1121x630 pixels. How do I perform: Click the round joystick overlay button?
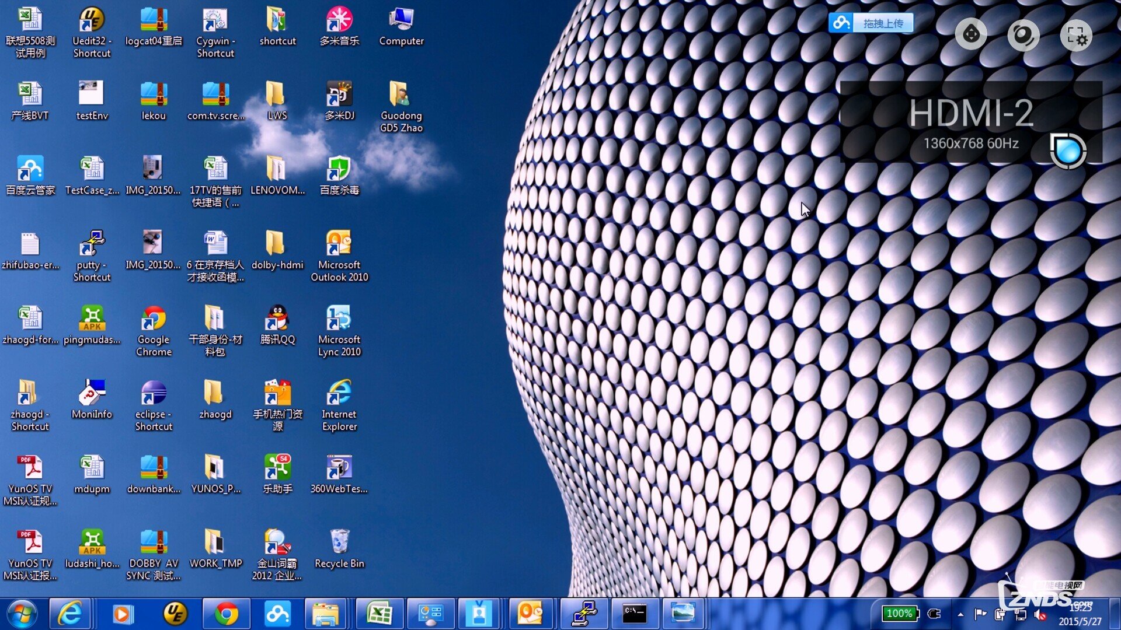[971, 34]
